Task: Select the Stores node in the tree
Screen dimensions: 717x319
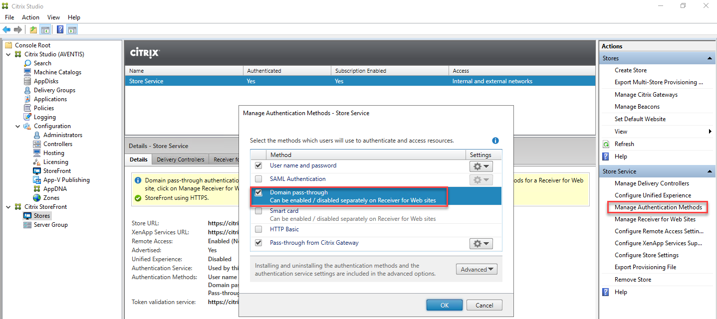Action: 42,216
